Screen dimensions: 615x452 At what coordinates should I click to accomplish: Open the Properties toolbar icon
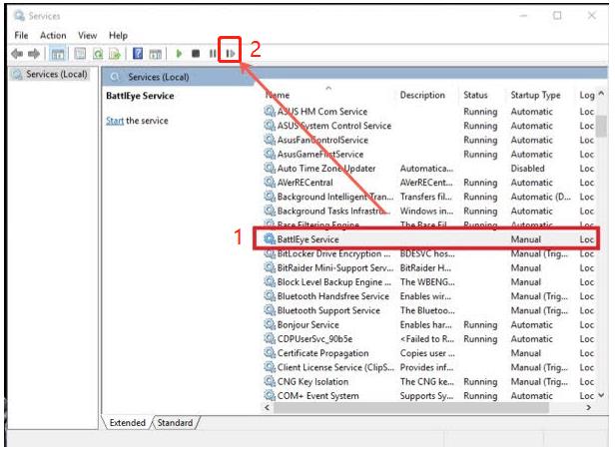(80, 53)
